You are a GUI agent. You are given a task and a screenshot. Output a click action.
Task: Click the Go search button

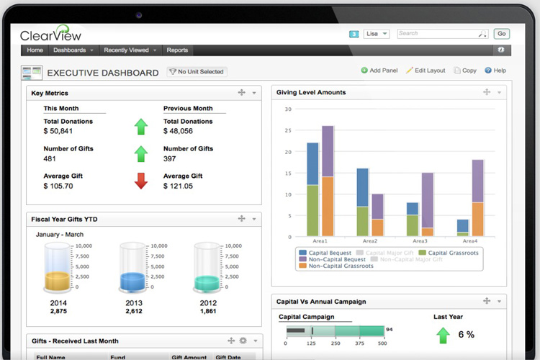click(501, 34)
